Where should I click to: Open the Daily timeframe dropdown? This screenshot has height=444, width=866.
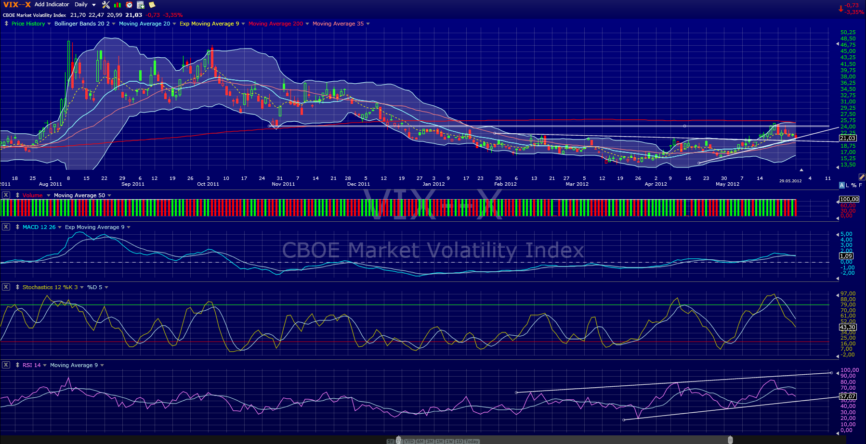click(x=85, y=4)
